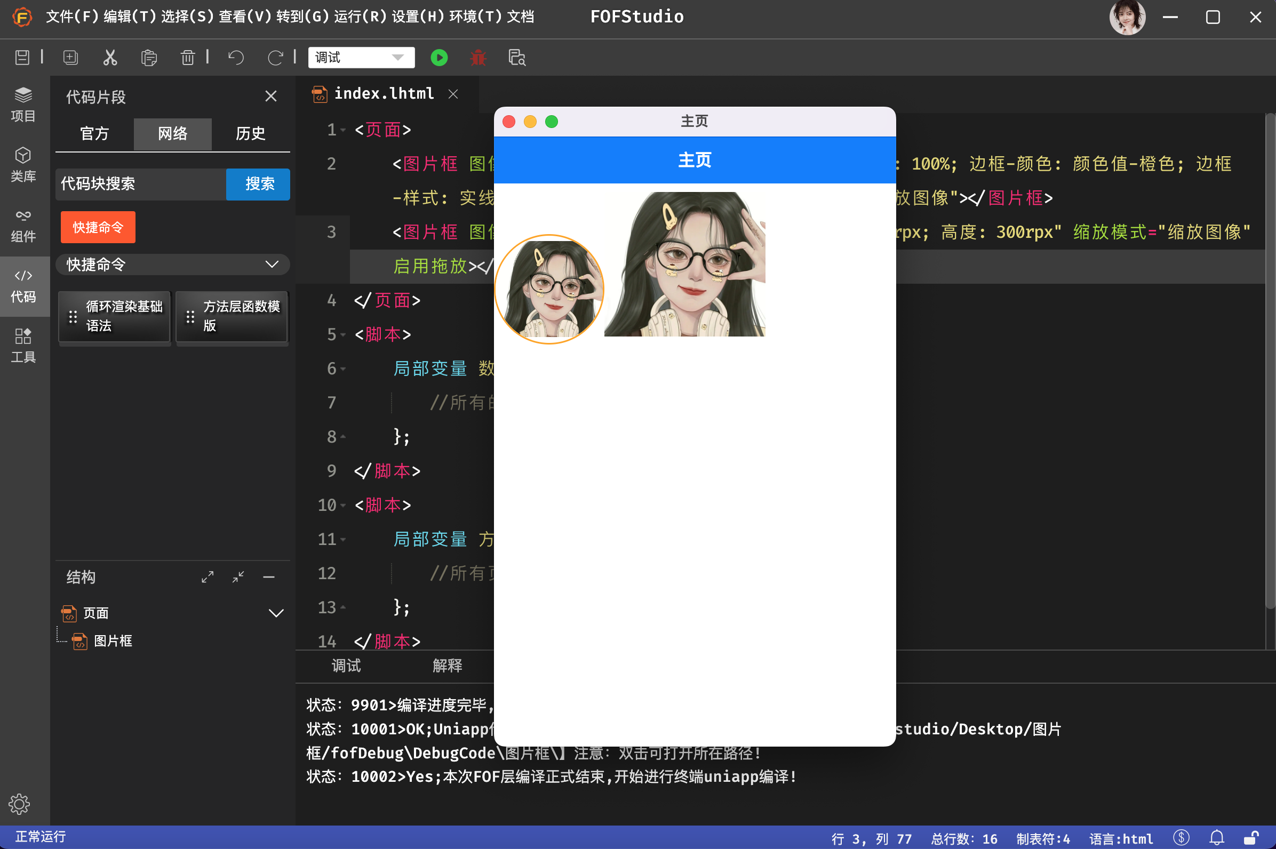Click the 制表符:4 status bar entry
The image size is (1276, 849).
[1042, 839]
